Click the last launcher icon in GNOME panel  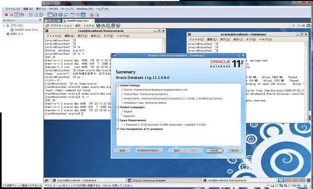118,26
